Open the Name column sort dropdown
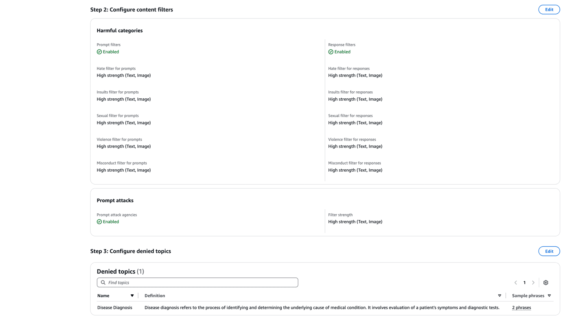563x318 pixels. tap(132, 295)
